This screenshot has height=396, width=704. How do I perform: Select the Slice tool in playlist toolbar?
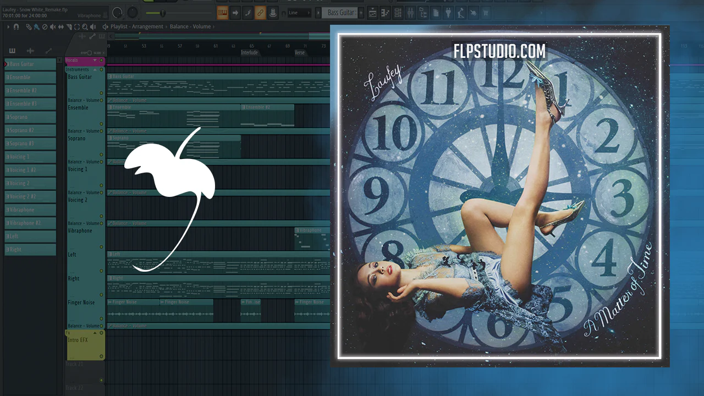[x=69, y=26]
